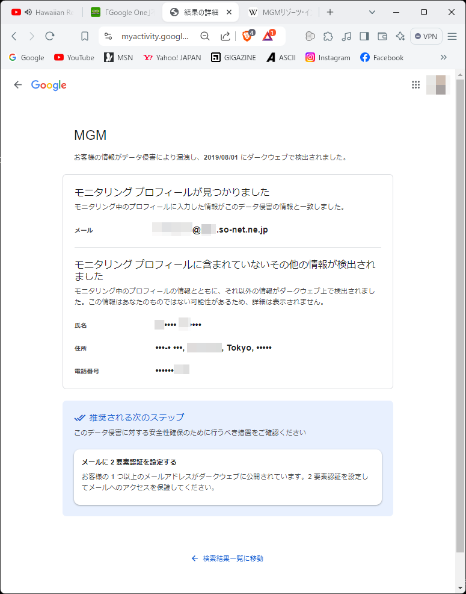
Task: Click the Google logo
Action: [x=49, y=85]
